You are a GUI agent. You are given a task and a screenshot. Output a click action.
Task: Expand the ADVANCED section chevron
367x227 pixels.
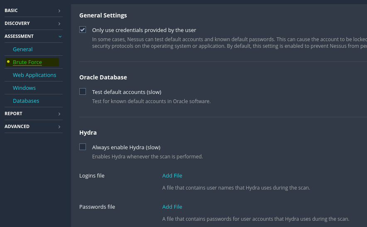coord(59,127)
